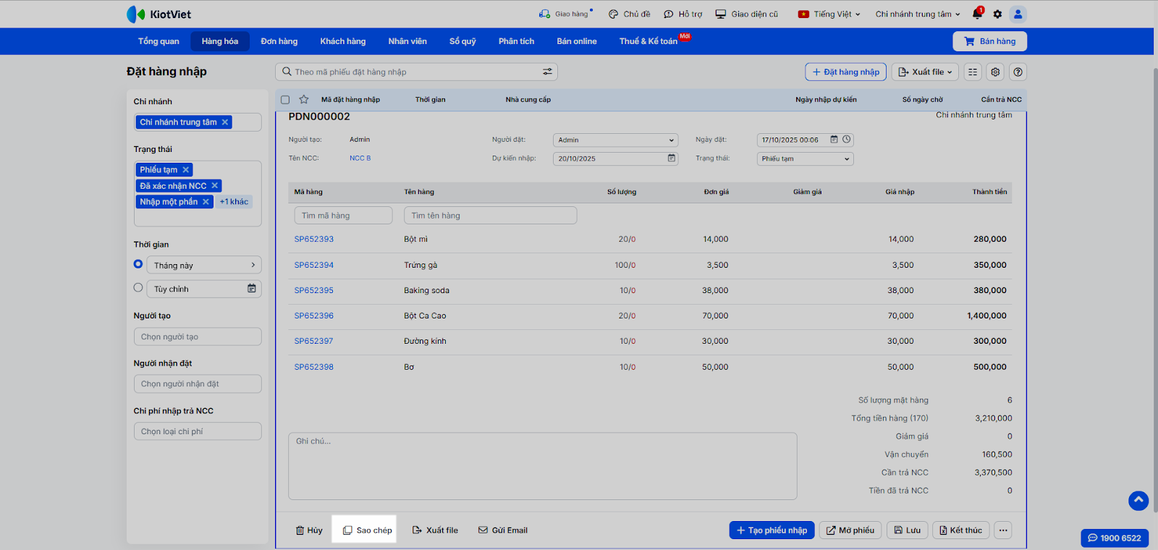Select the Tùy chỉnh radio button
The height and width of the screenshot is (550, 1158).
click(138, 288)
